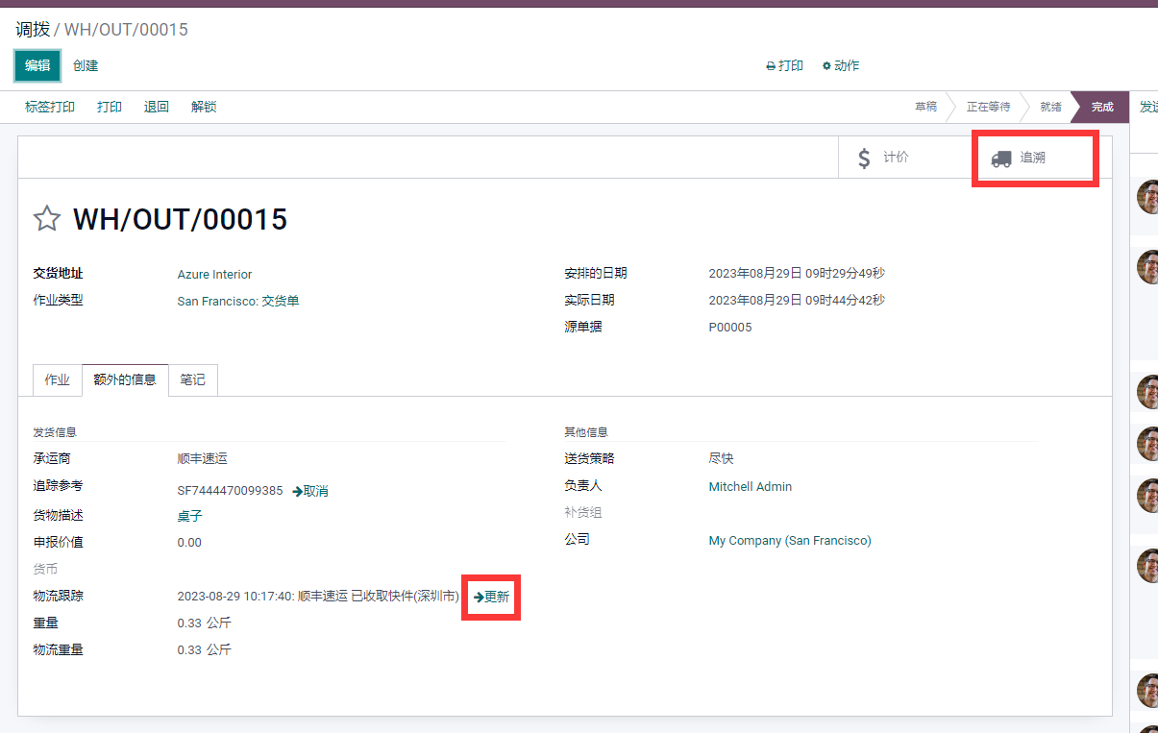Open the 顺丰速运 carrier link
The height and width of the screenshot is (733, 1158).
pyautogui.click(x=203, y=459)
